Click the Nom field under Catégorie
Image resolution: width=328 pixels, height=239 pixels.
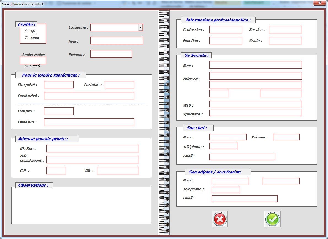click(116, 41)
